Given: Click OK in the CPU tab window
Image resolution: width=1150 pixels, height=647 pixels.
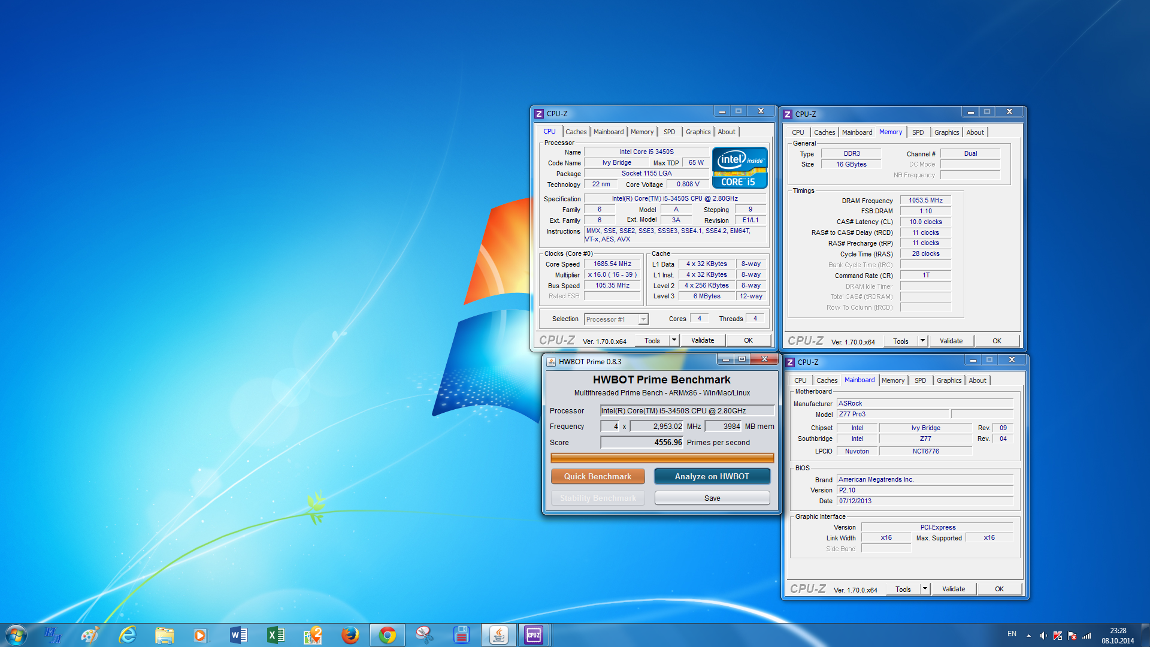Looking at the screenshot, I should [x=748, y=340].
